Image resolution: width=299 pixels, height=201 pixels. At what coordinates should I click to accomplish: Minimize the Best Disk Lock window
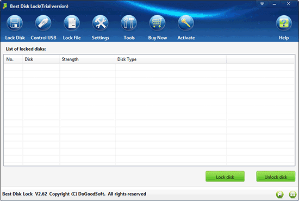pos(275,4)
